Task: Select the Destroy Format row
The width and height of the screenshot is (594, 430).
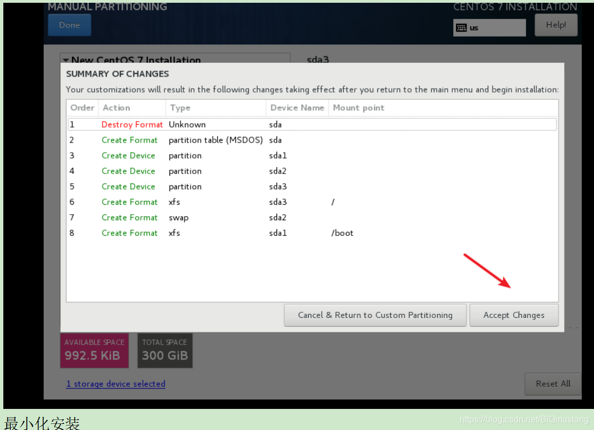Action: tap(312, 124)
